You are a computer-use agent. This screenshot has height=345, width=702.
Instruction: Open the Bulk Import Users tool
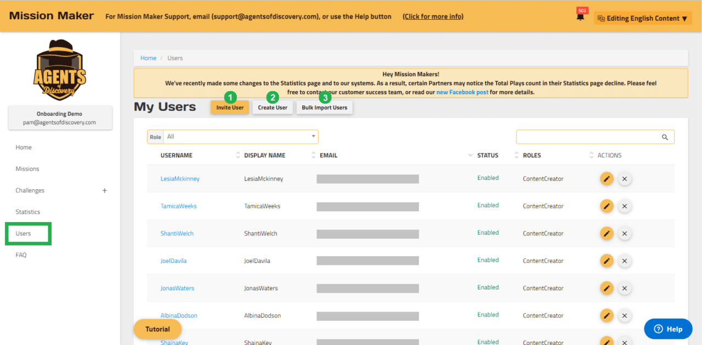coord(324,108)
